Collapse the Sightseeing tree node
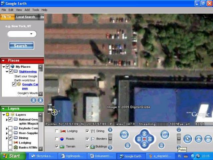Viewport: 213px width, 160px height. 7,71
